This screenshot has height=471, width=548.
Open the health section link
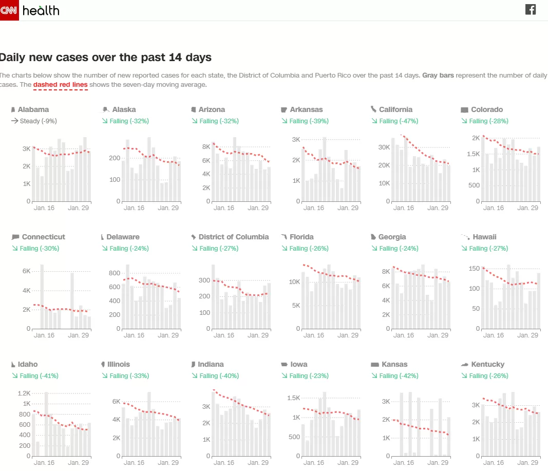point(41,10)
